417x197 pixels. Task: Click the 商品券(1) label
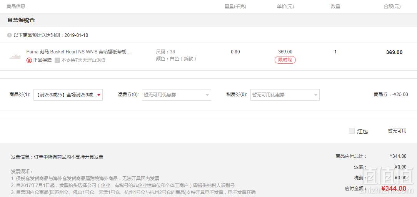coord(20,94)
